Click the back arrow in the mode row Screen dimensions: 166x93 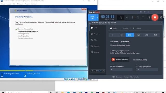(x=113, y=35)
